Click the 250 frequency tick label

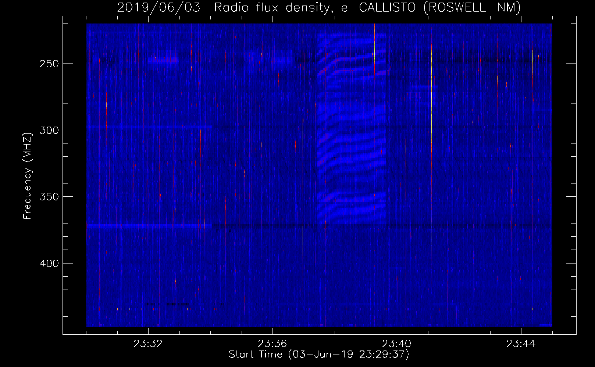click(x=49, y=64)
